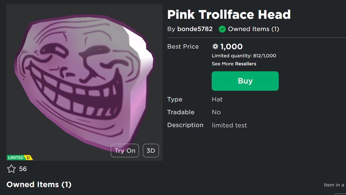Click the 1,000 best price value
This screenshot has height=195, width=346.
tap(231, 47)
